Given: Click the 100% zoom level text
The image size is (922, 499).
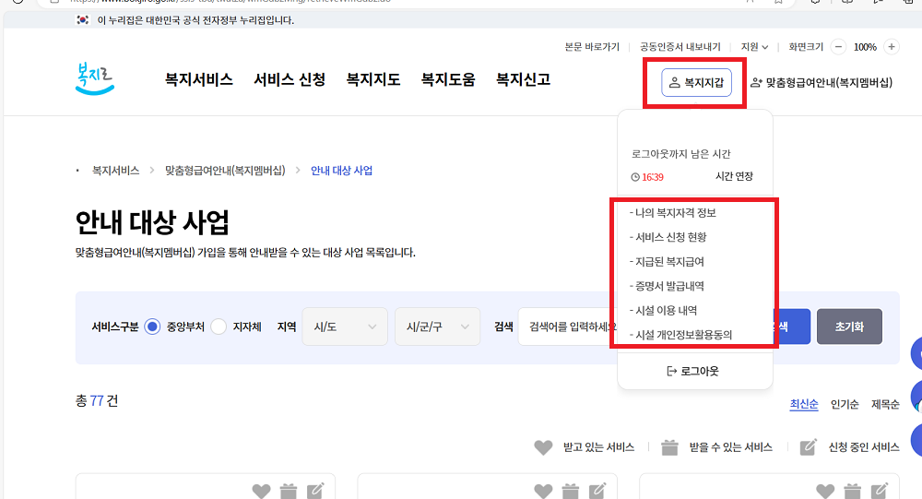Looking at the screenshot, I should [x=865, y=47].
